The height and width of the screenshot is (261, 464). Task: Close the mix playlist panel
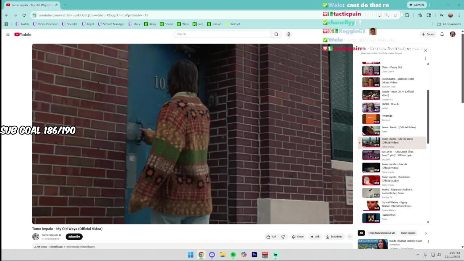(425, 50)
